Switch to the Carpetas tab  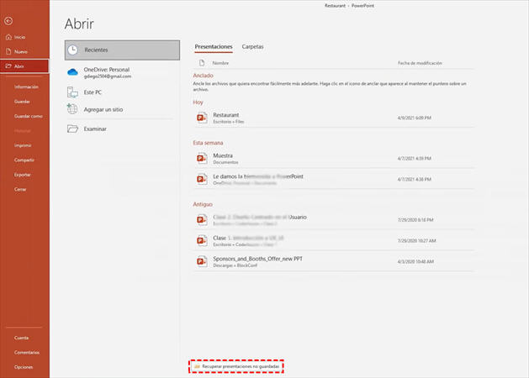coord(252,46)
